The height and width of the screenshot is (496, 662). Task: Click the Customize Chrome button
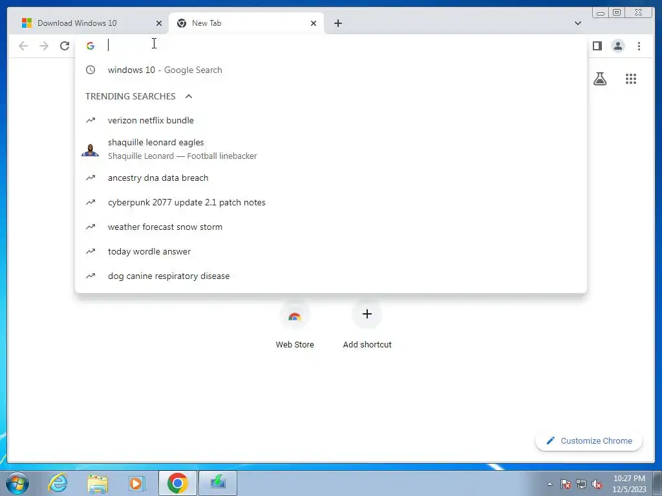click(x=589, y=440)
